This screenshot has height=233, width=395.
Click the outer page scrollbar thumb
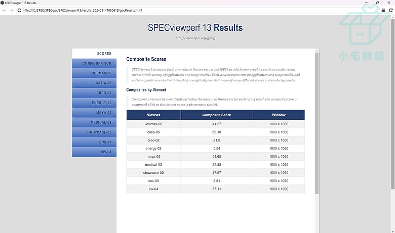coord(393,104)
